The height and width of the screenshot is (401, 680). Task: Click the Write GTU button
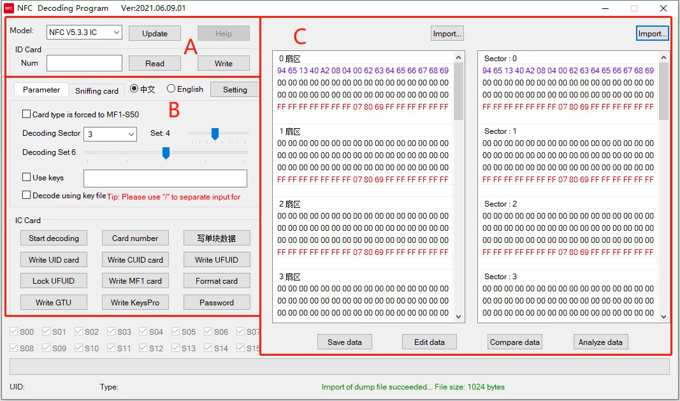coord(54,302)
